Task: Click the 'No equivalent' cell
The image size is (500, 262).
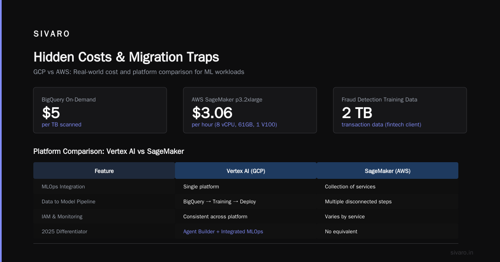Action: click(x=341, y=232)
